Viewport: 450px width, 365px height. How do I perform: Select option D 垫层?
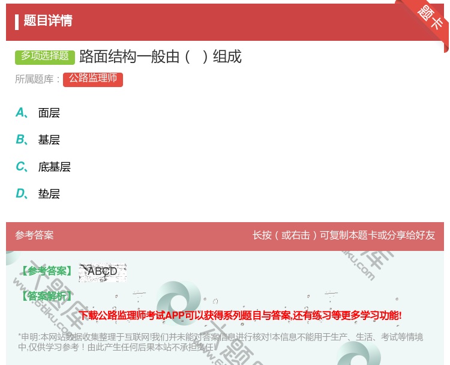49,193
